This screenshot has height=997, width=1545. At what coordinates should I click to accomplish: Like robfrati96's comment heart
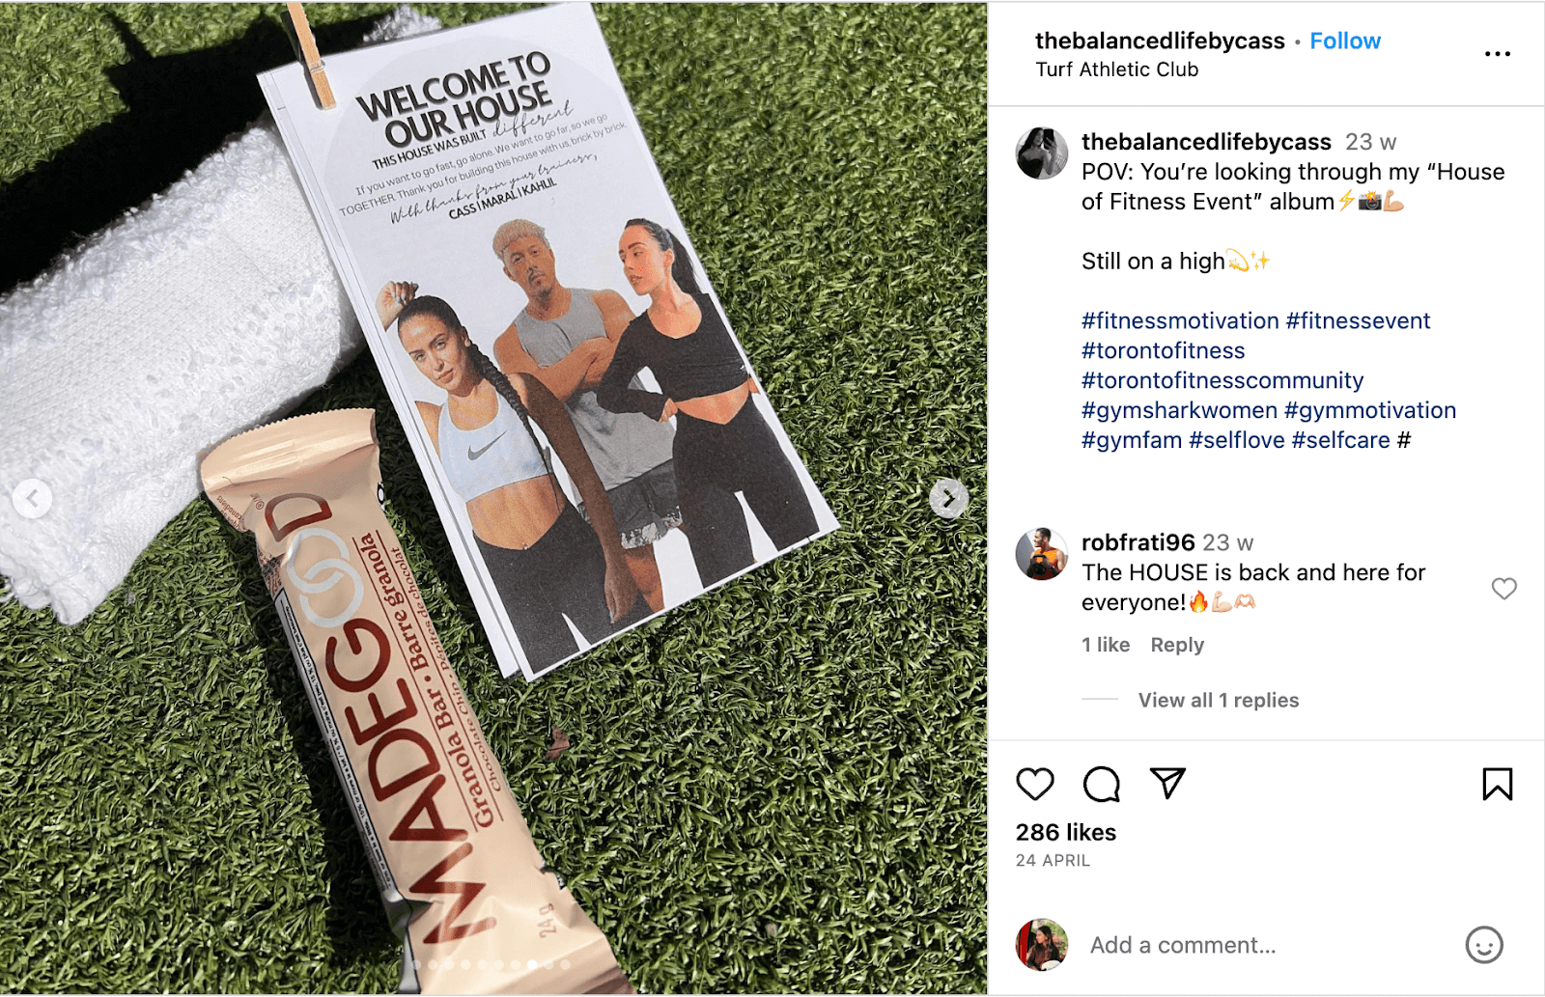click(x=1504, y=588)
